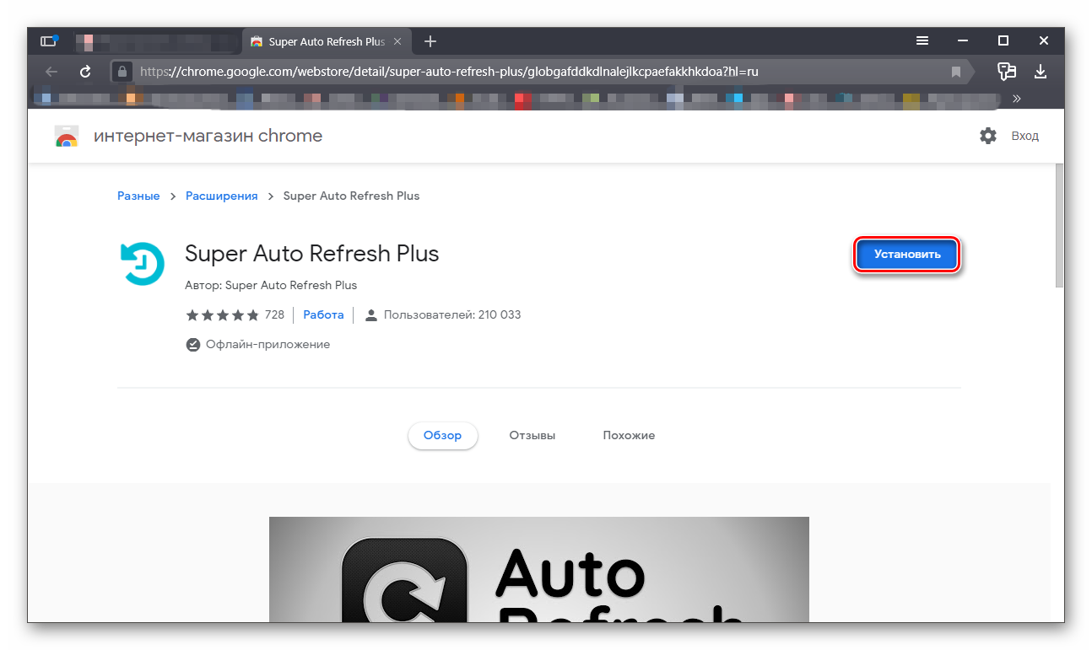This screenshot has width=1092, height=650.
Task: Open the Похожие tab
Action: [x=629, y=436]
